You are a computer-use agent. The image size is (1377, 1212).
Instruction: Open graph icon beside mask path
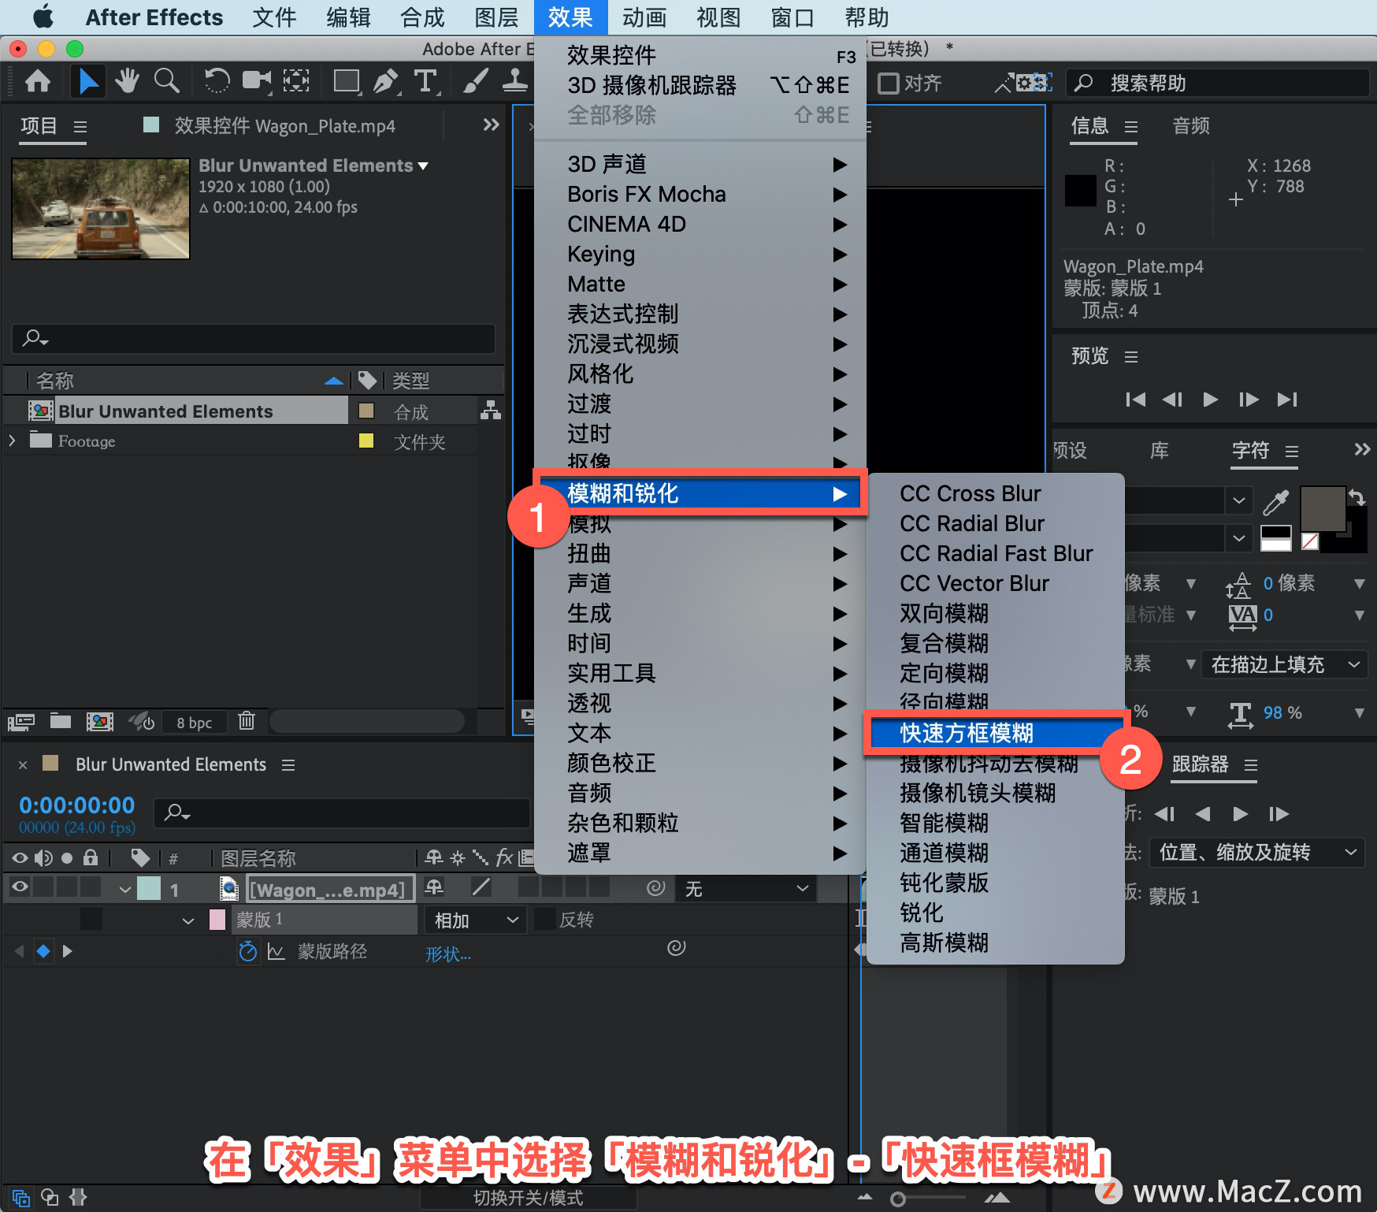276,952
